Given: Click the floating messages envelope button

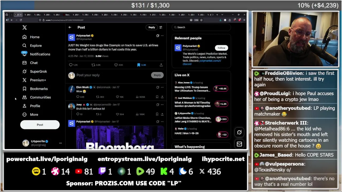Looking at the screenshot, I should coord(239,144).
